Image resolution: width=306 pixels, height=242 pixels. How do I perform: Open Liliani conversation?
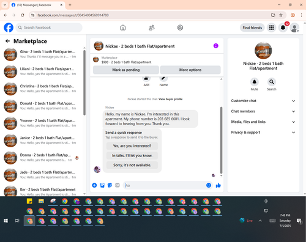click(x=42, y=71)
